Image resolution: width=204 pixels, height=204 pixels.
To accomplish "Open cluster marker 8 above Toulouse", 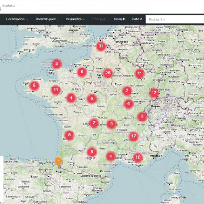I will click(x=92, y=151).
